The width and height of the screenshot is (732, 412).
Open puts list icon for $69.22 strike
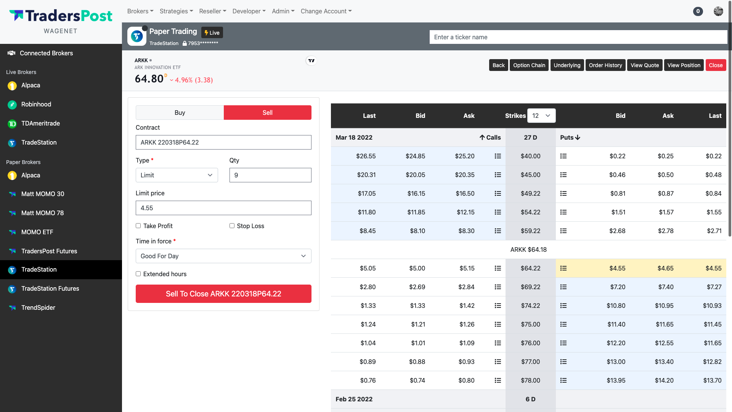click(563, 287)
